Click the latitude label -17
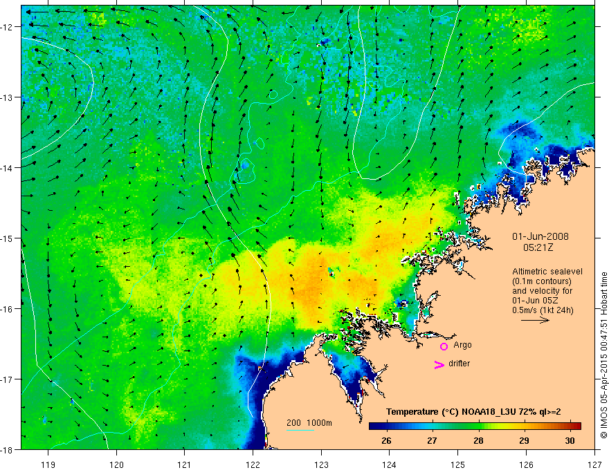The width and height of the screenshot is (609, 470). [x=8, y=379]
